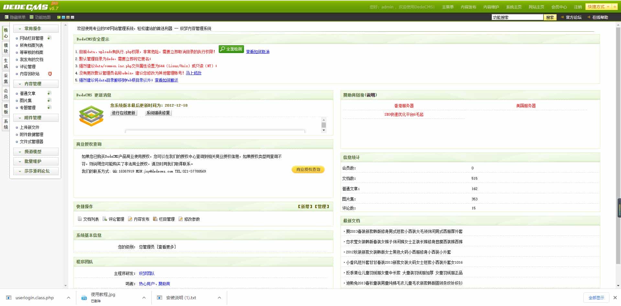Switch to the 系统 vertical tab
621x306 pixels.
pyautogui.click(x=6, y=124)
